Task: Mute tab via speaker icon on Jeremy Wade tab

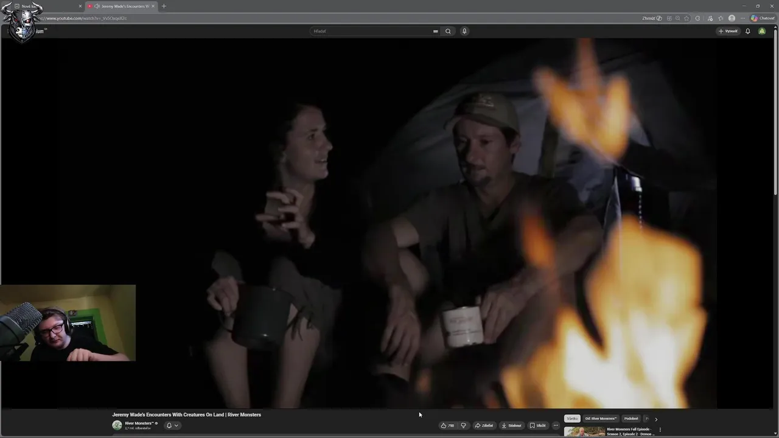Action: click(x=97, y=6)
